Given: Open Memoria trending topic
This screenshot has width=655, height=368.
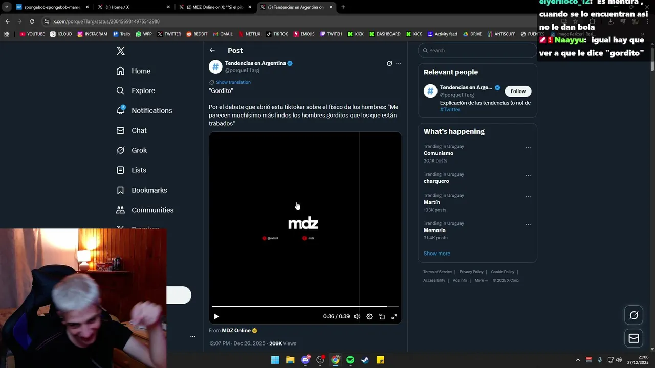Looking at the screenshot, I should [x=434, y=231].
